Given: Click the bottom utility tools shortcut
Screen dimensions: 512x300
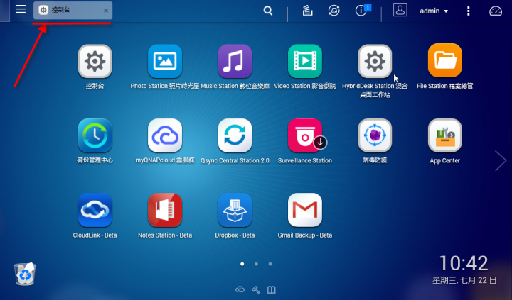Looking at the screenshot, I should click(x=256, y=289).
